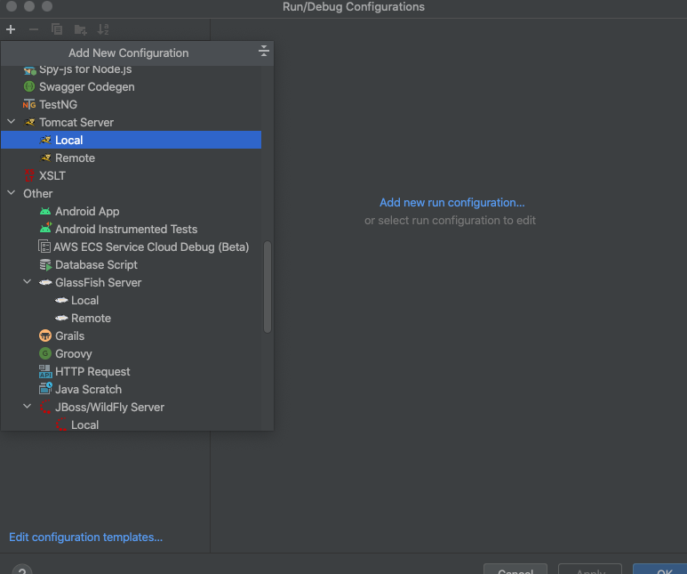687x574 pixels.
Task: Click the GlassFish Server fish icon
Action: point(45,282)
